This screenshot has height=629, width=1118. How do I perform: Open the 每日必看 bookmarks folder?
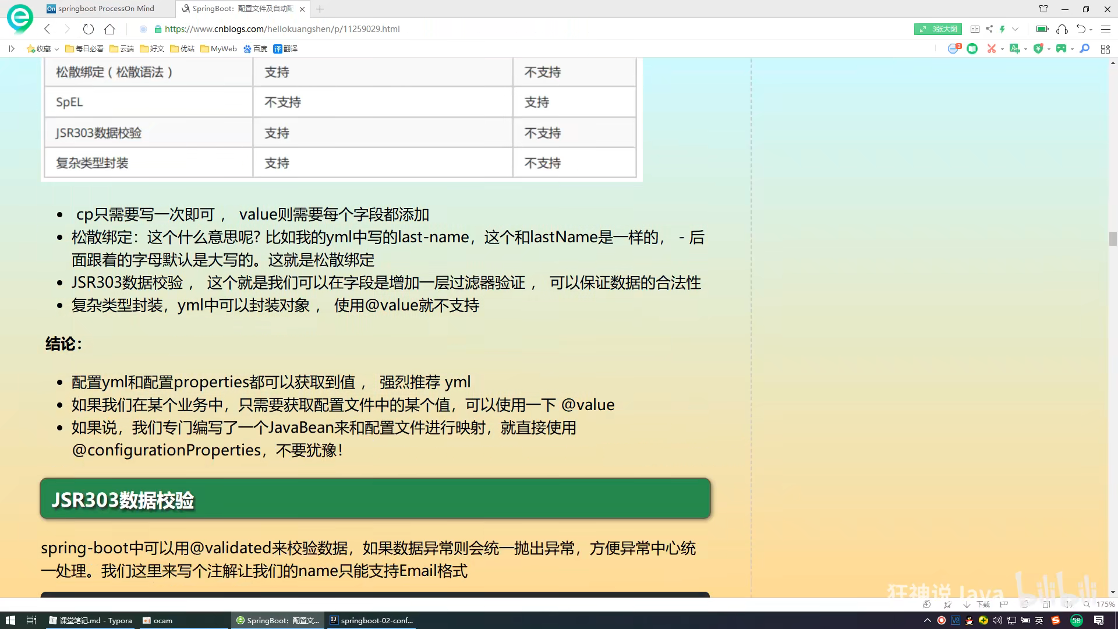point(84,49)
